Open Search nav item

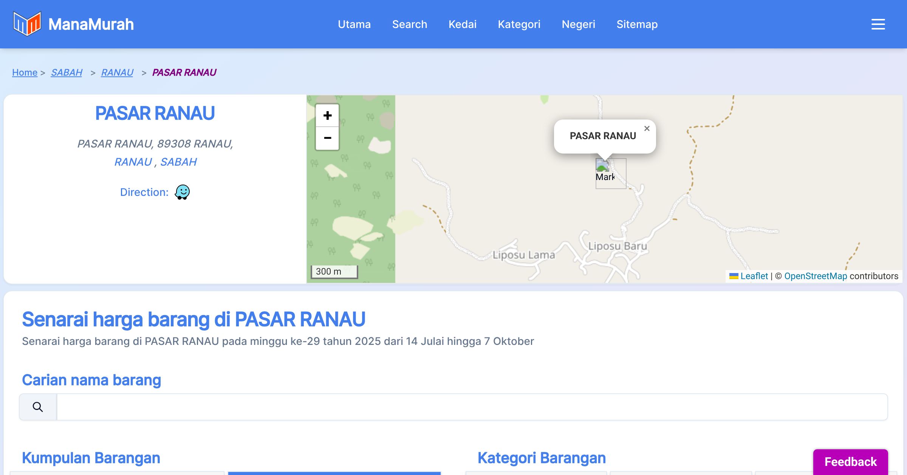coord(409,24)
